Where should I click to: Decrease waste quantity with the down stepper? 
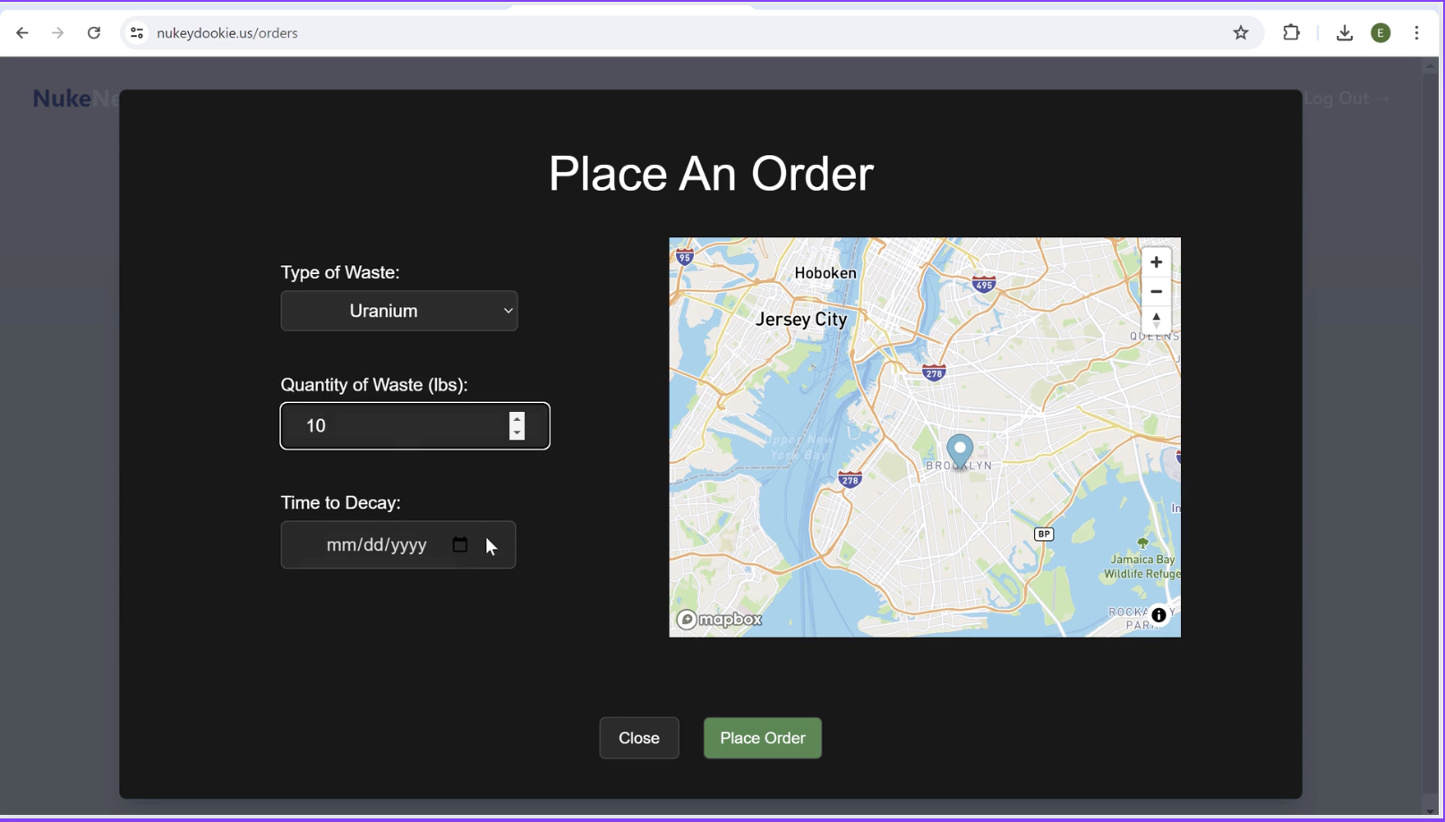tap(517, 433)
